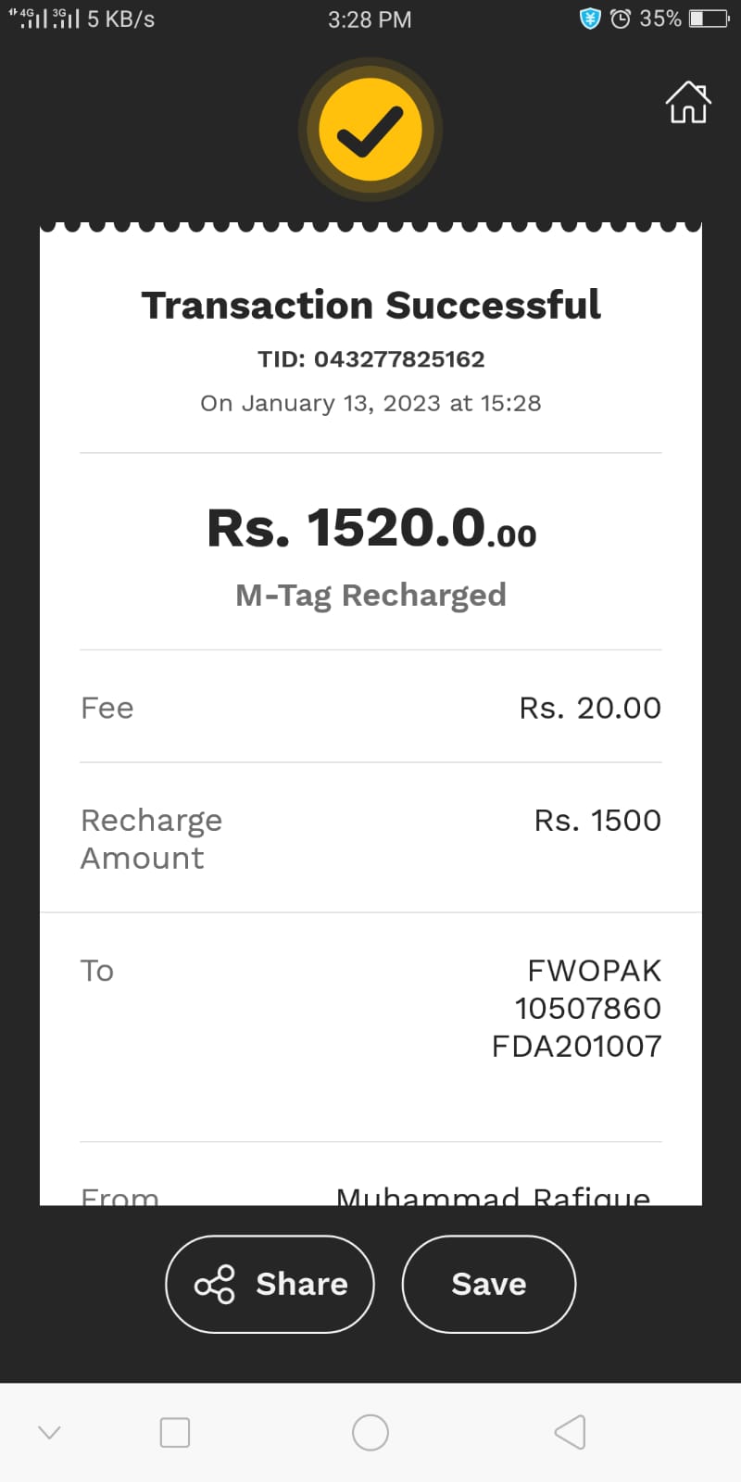Tap the Transaction Successful heading
The image size is (741, 1482).
[x=370, y=306]
